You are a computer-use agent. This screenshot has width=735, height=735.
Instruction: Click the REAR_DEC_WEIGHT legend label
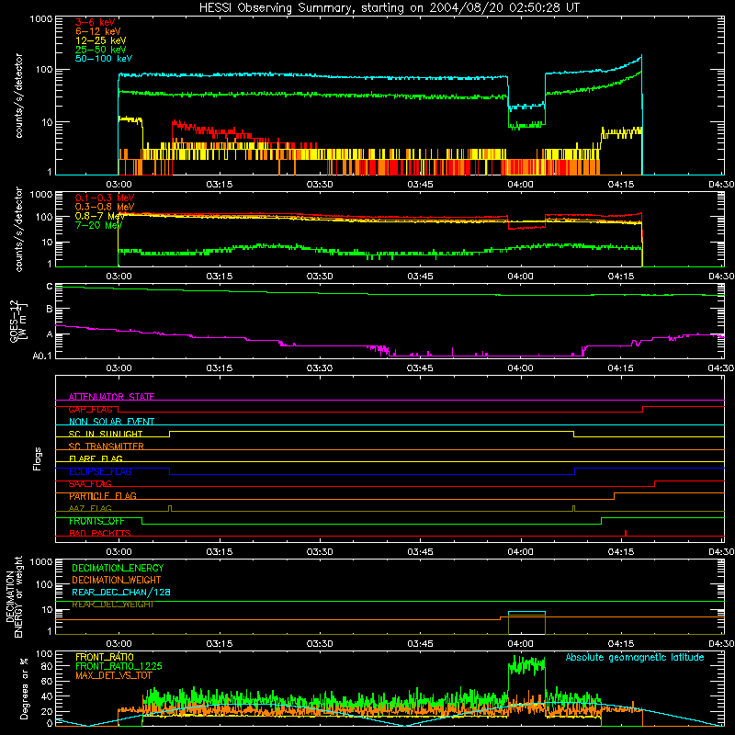(x=113, y=605)
